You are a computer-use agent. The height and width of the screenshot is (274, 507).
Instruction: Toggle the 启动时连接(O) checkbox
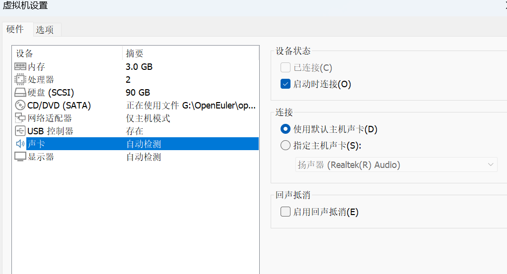(x=286, y=84)
